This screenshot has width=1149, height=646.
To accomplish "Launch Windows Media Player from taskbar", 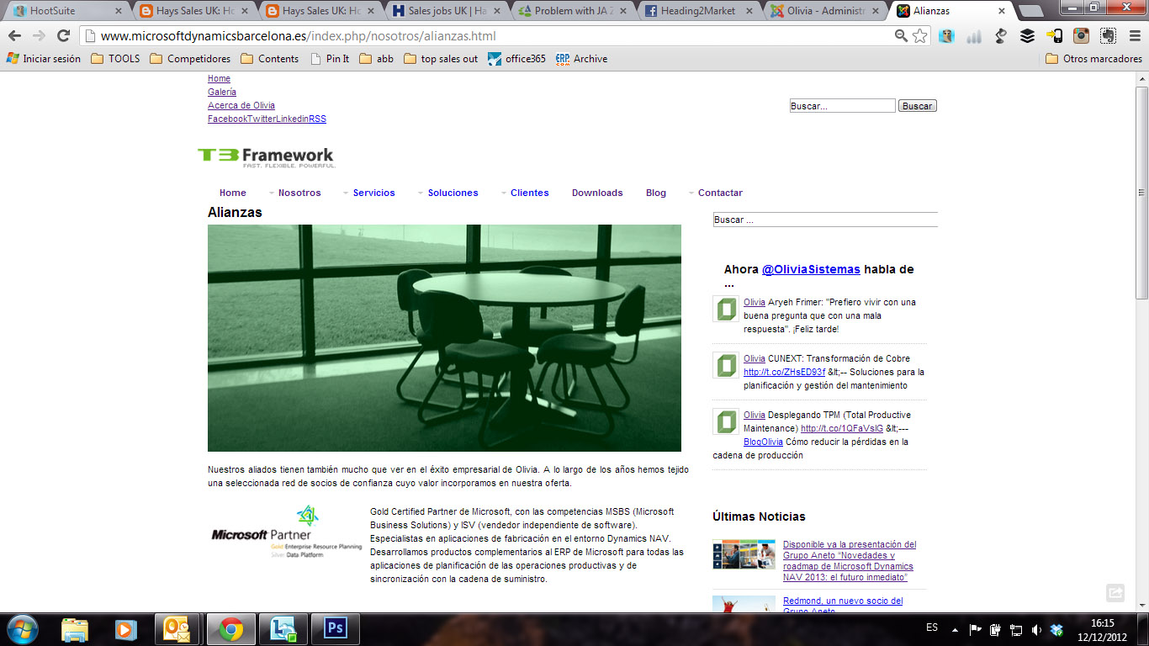I will point(125,629).
